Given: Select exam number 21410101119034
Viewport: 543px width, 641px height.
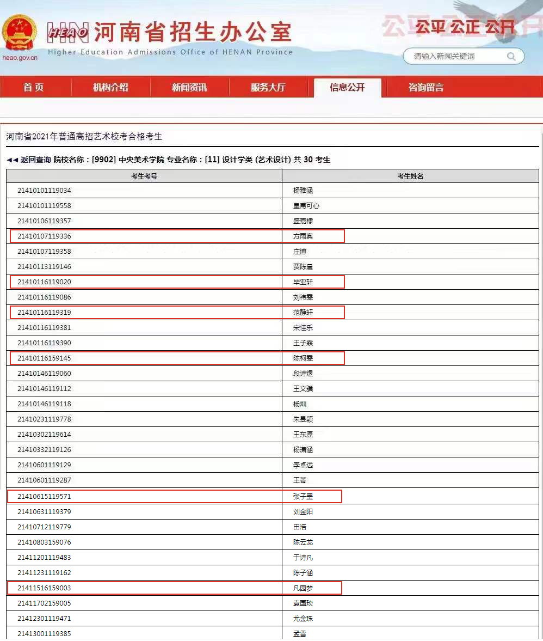Looking at the screenshot, I should 44,191.
